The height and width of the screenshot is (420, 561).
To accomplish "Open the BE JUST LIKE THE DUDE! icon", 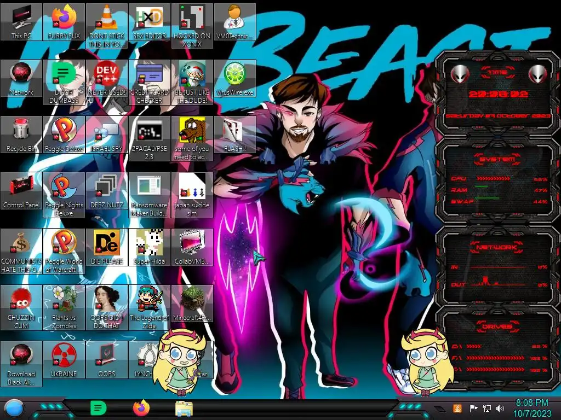I will (x=192, y=83).
